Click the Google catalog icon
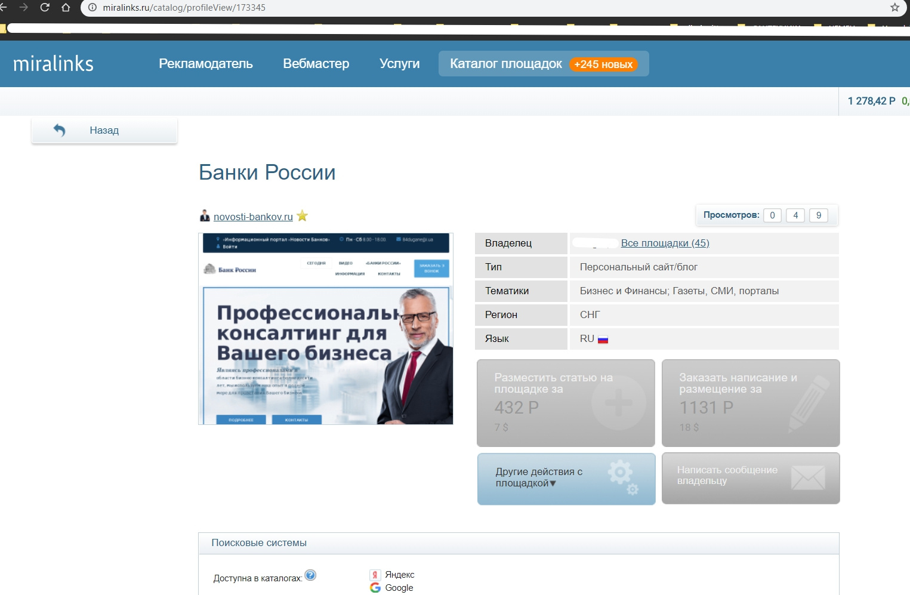The width and height of the screenshot is (910, 595). point(375,588)
